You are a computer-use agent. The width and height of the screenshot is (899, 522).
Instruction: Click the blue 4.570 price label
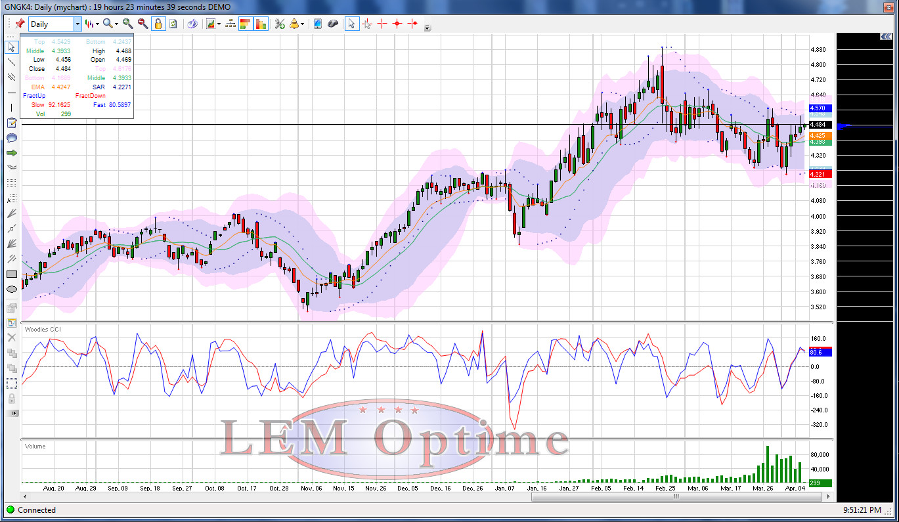click(x=821, y=108)
